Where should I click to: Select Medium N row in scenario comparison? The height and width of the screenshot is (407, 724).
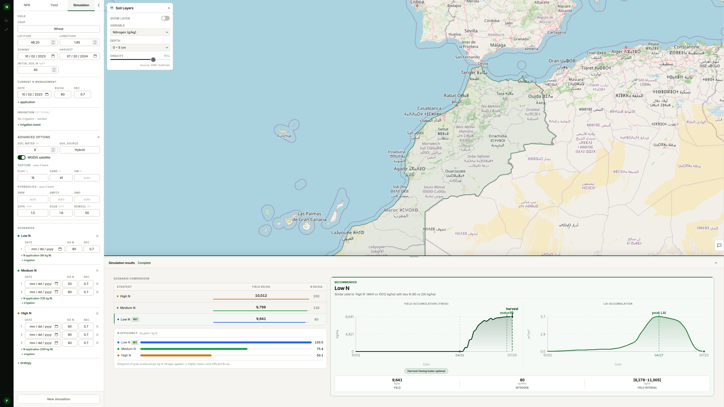tap(220, 308)
